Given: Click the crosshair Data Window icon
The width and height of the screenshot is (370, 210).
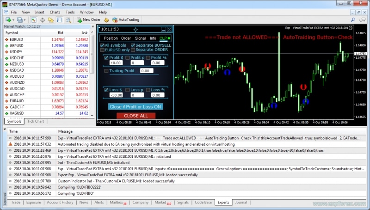Looking at the screenshot, I should point(43,20).
